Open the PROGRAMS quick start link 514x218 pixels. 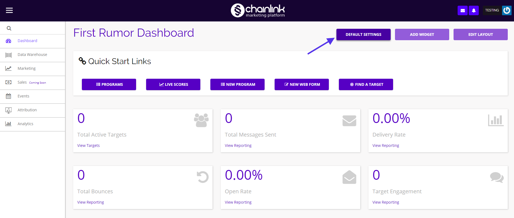point(109,84)
